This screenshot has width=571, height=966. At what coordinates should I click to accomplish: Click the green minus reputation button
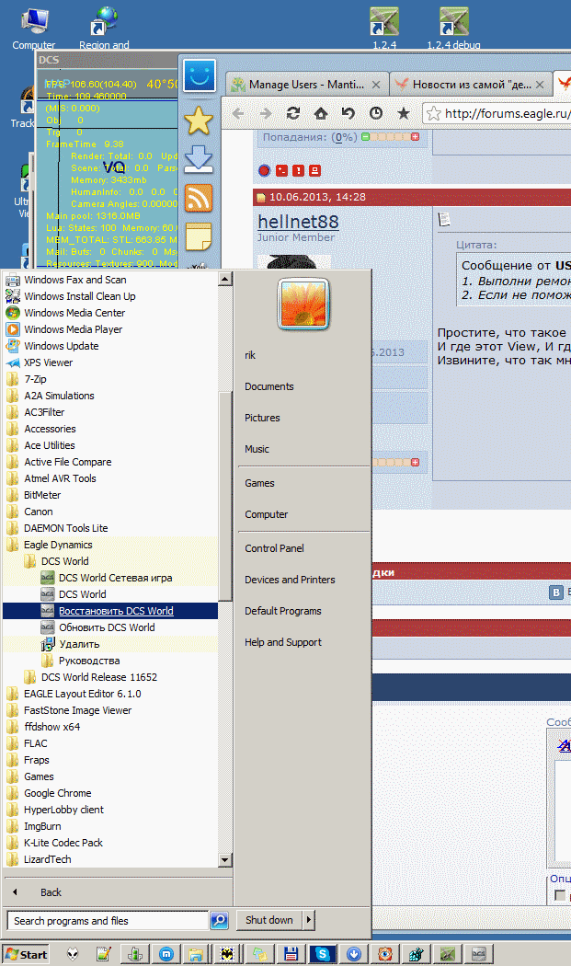[x=365, y=137]
